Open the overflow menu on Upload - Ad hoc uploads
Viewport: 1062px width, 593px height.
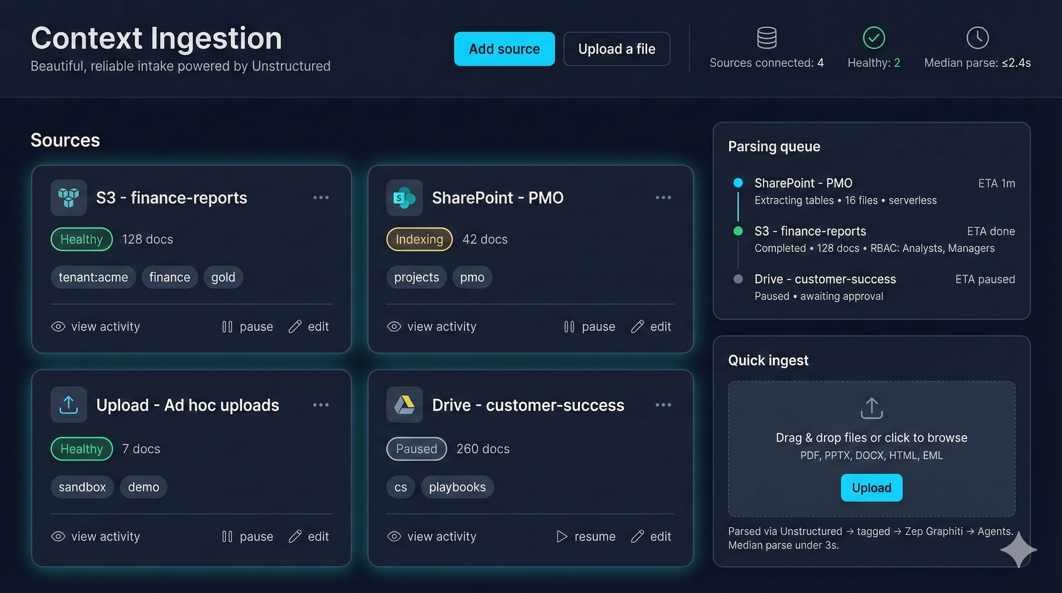point(321,405)
